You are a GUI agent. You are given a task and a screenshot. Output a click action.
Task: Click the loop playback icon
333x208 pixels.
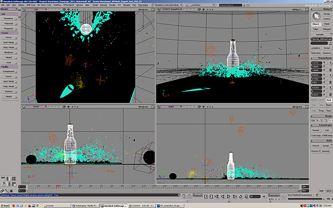tap(240, 196)
